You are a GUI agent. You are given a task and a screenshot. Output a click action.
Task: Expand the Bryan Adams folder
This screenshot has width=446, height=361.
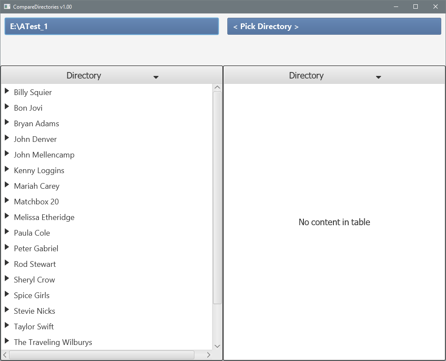click(x=7, y=122)
